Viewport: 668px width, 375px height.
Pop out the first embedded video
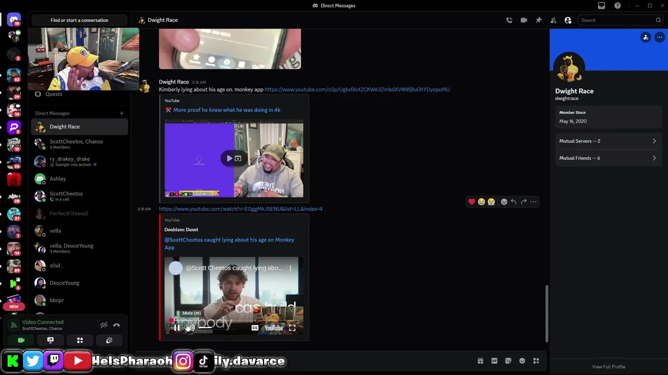coord(238,158)
